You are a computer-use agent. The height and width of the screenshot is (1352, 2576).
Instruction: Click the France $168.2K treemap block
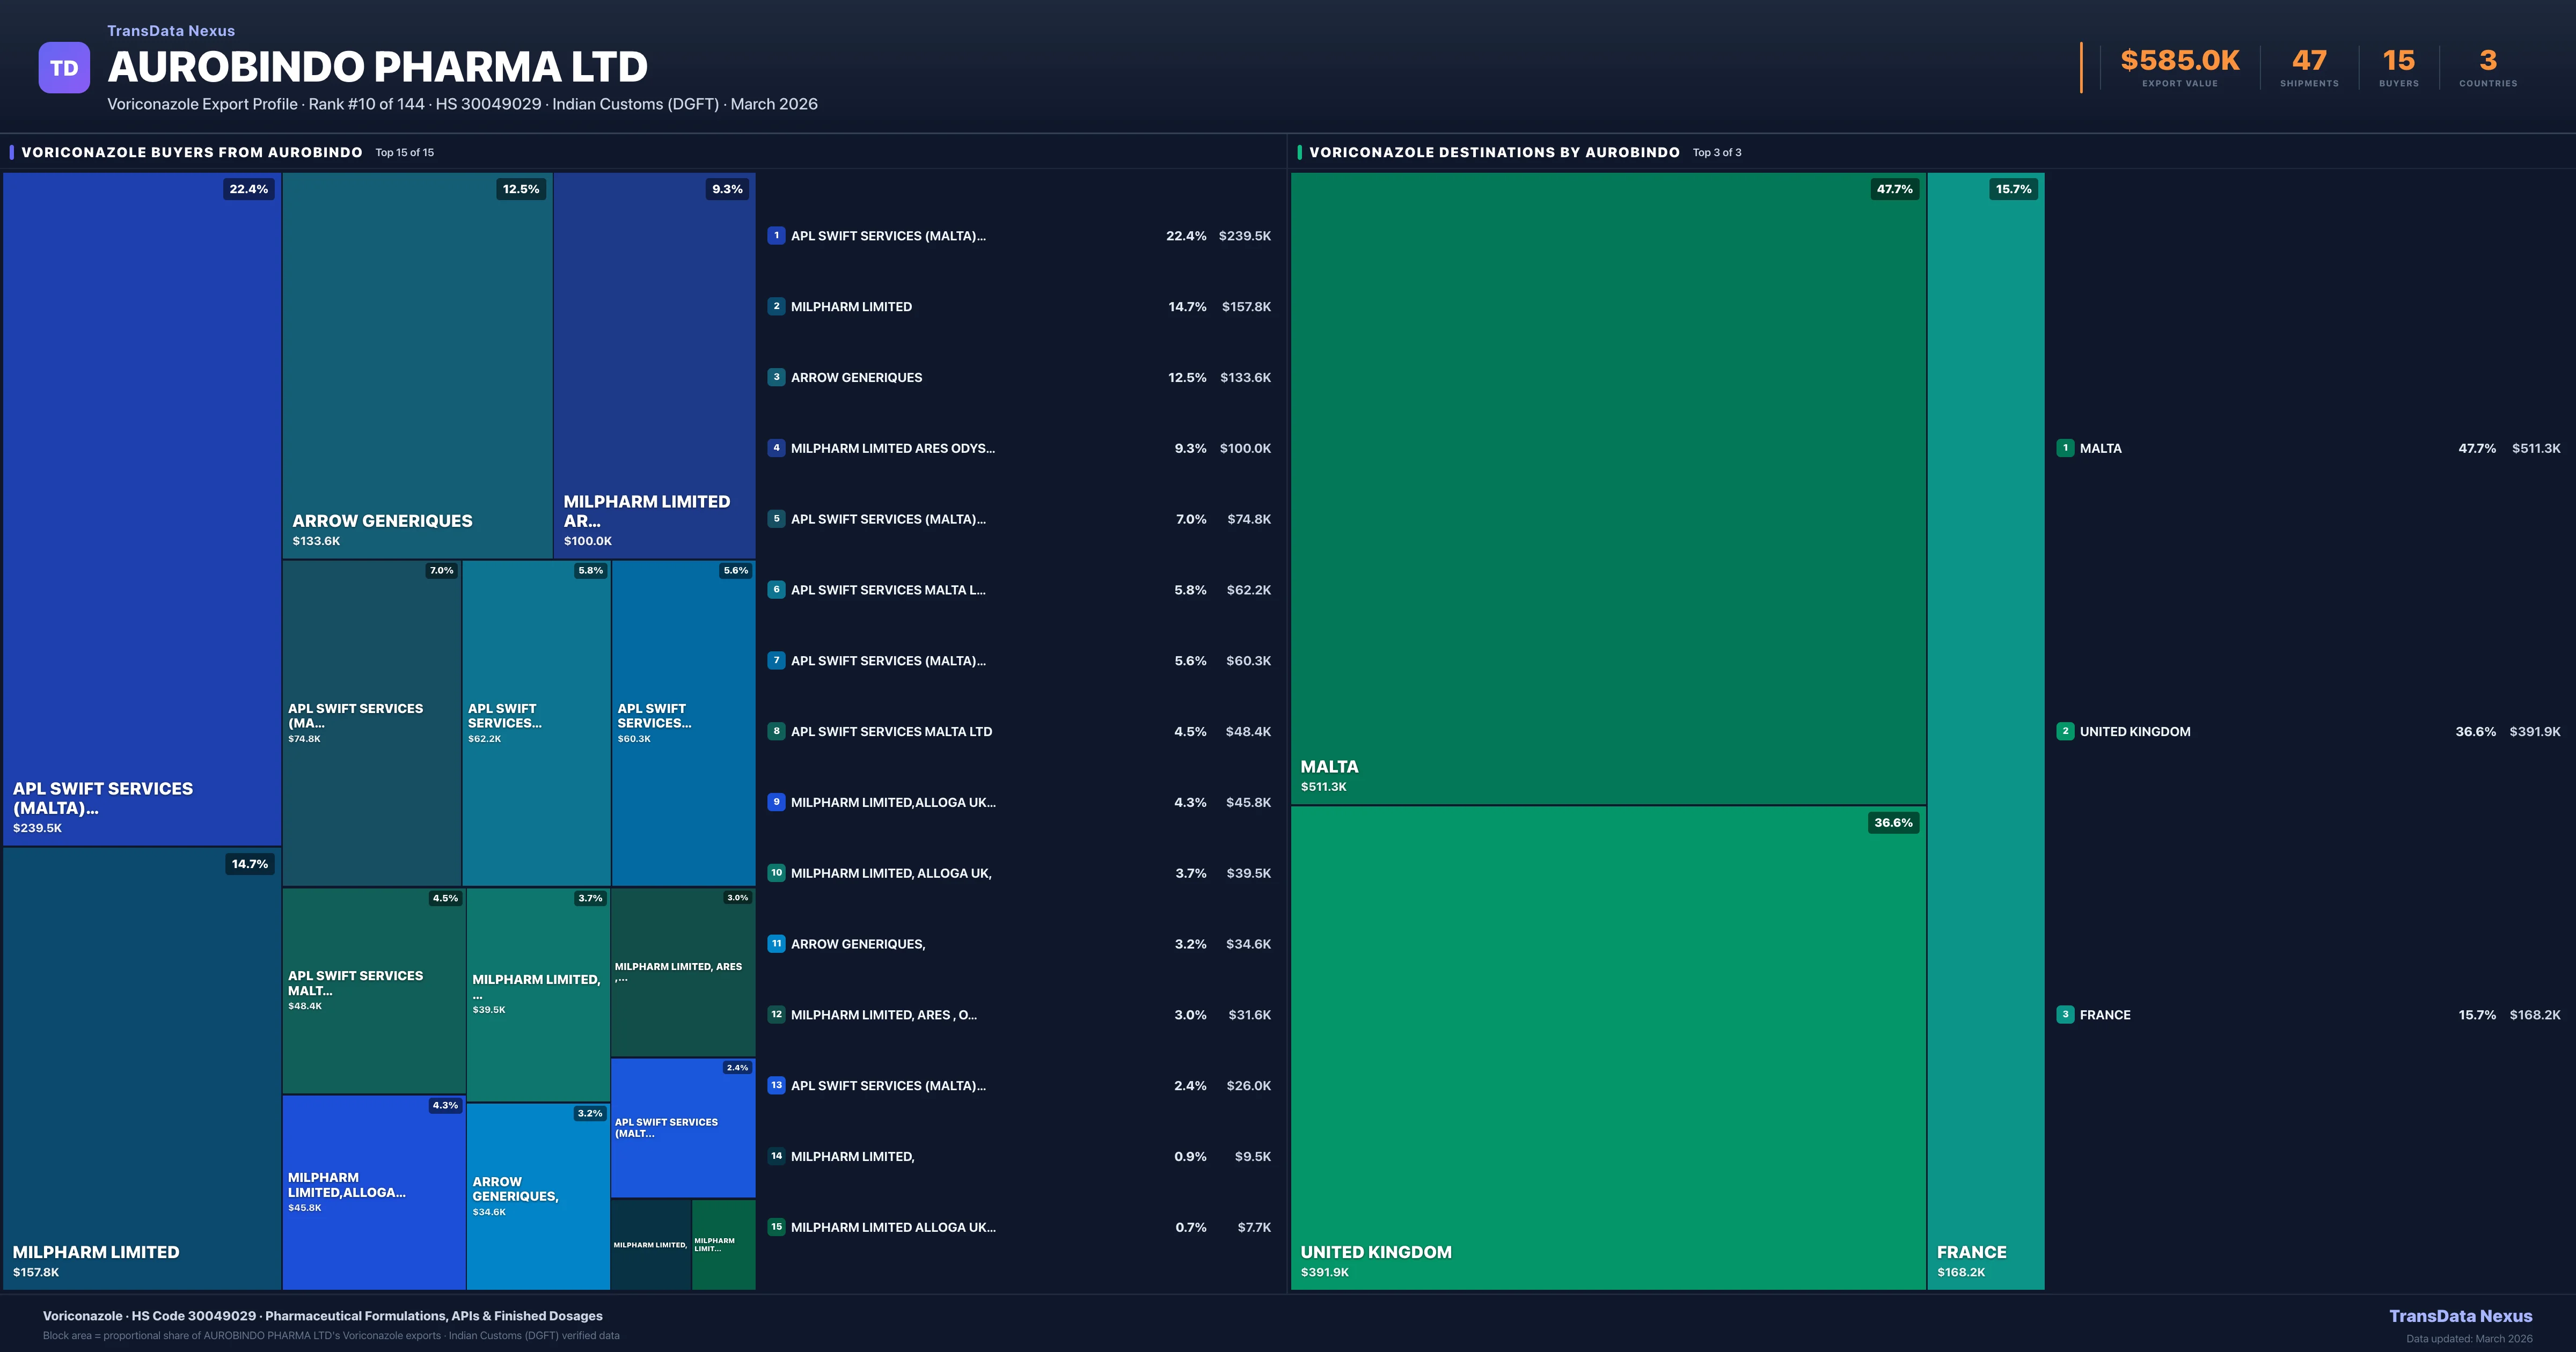pyautogui.click(x=1985, y=731)
